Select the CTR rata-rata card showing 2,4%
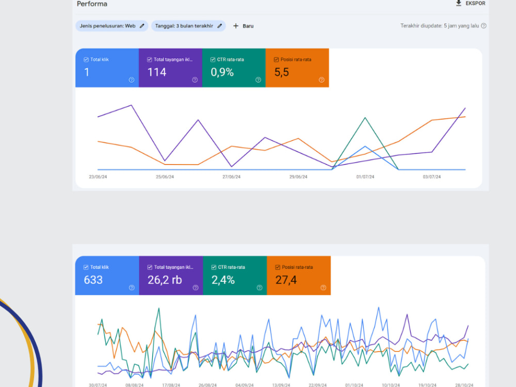516x387 pixels. [x=235, y=276]
